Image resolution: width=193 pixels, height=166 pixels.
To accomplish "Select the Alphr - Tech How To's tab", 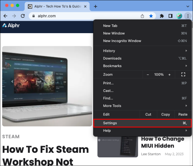I will pos(57,6).
